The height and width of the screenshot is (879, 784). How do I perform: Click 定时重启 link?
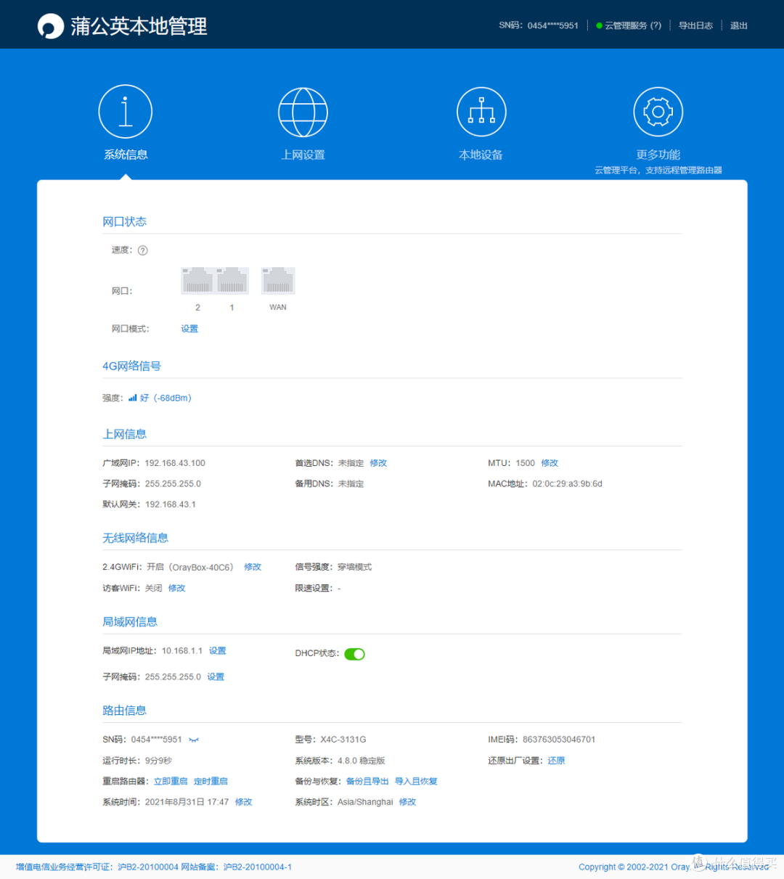[211, 781]
